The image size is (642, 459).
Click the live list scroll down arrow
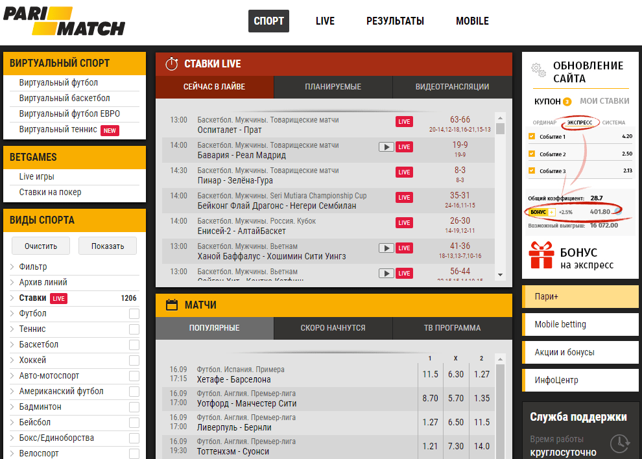500,275
